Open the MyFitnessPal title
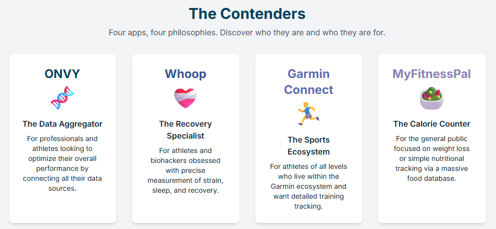The width and height of the screenshot is (496, 229). click(x=431, y=74)
